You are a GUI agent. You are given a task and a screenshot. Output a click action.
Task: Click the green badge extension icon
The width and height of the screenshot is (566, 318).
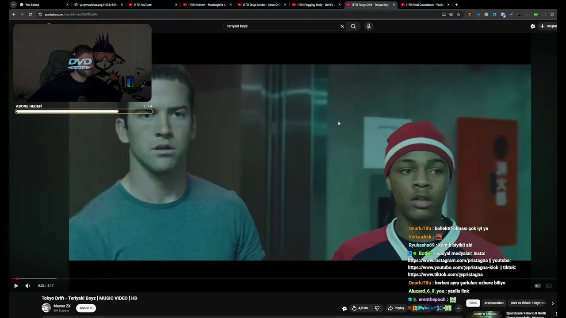point(536,14)
